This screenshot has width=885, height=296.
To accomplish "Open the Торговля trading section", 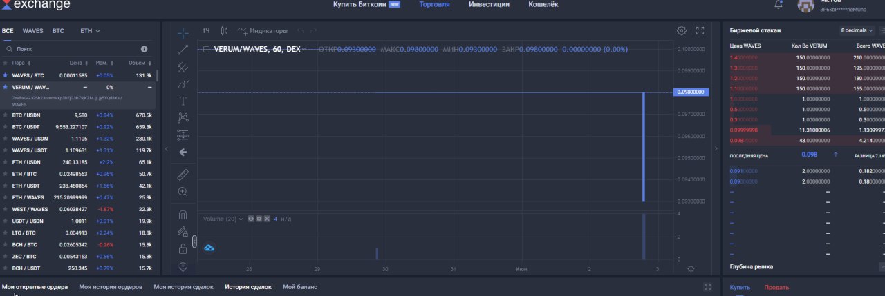I will point(434,4).
